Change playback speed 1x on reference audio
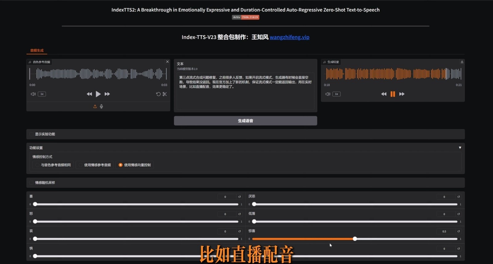493x264 pixels. 42,94
